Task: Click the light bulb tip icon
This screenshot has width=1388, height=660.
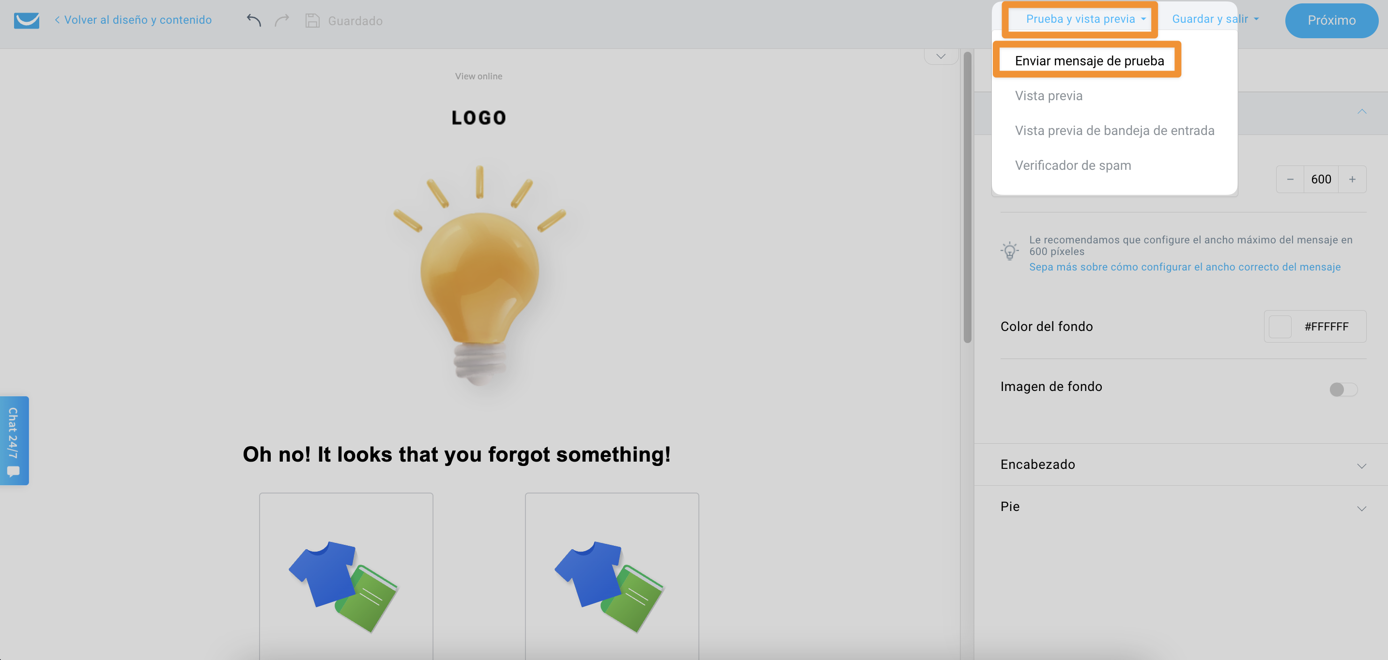Action: point(1010,251)
